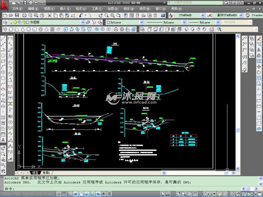Expand the STANDARD text style dropdown

[x=203, y=15]
